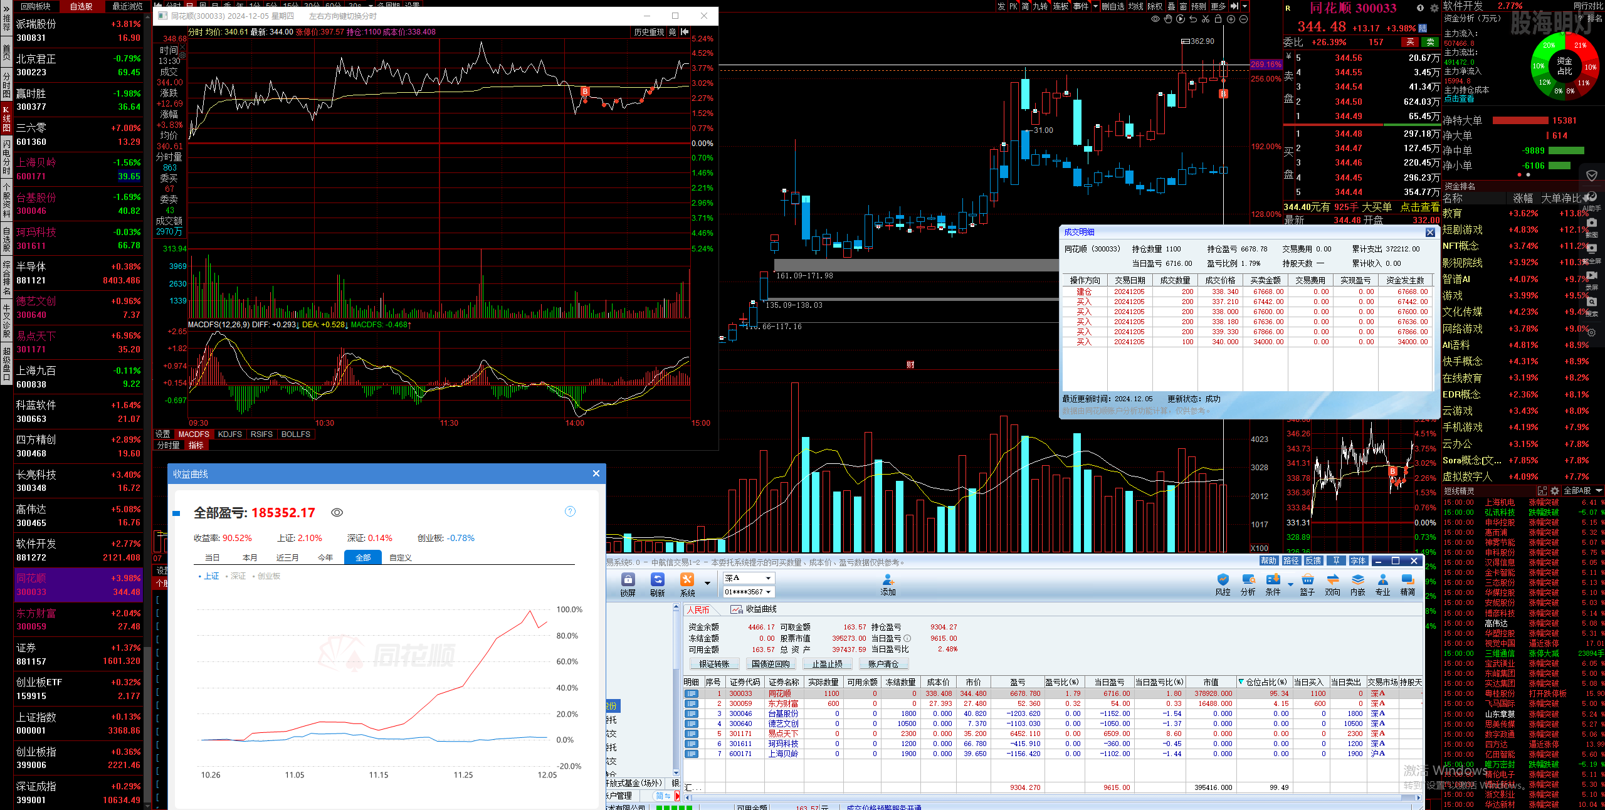Open the dropdown arrow after 事件 button
Viewport: 1605px width, 810px height.
1095,6
